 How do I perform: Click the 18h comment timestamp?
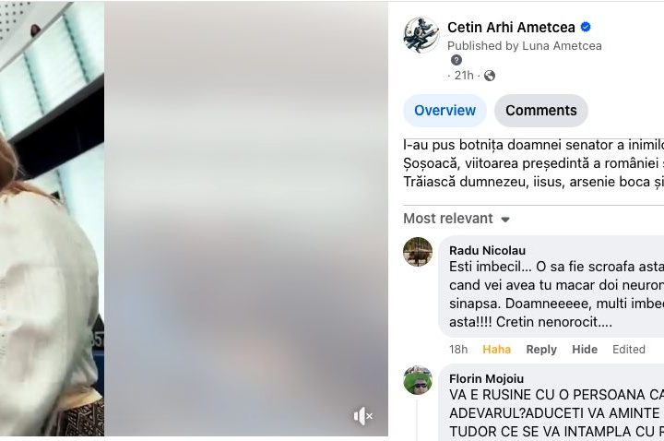(x=458, y=350)
